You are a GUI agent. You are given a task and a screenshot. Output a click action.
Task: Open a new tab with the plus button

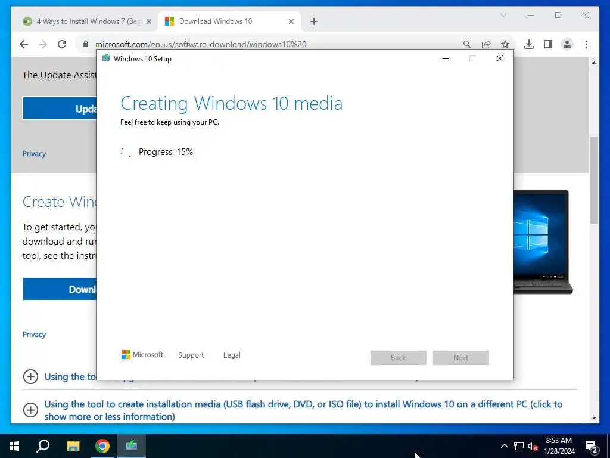click(x=313, y=21)
